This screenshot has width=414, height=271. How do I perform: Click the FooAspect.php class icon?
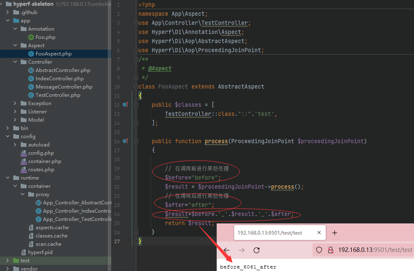31,54
